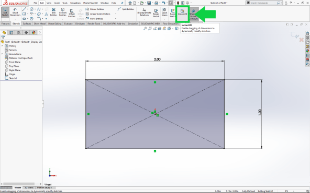Open the File menu

point(35,3)
